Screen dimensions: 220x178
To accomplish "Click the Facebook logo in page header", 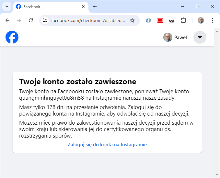I will (12, 37).
